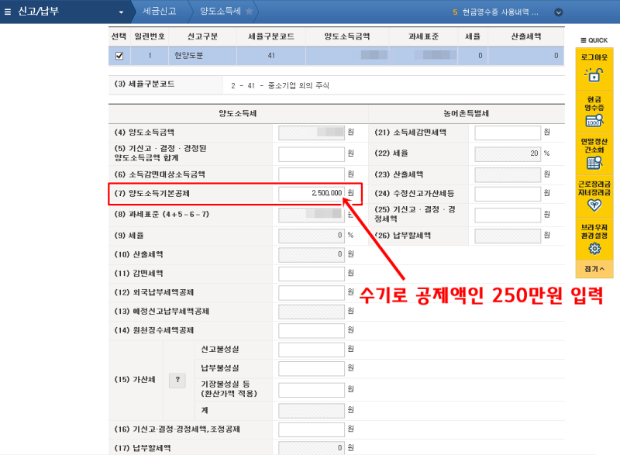Viewport: 620px width, 455px height.
Task: Click the 납부불성실 가산세 input field
Action: click(312, 368)
